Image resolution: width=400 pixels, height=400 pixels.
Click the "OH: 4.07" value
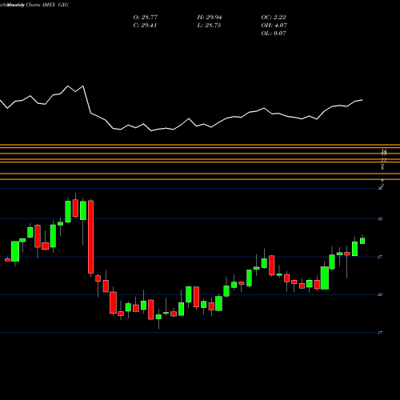coord(274,26)
